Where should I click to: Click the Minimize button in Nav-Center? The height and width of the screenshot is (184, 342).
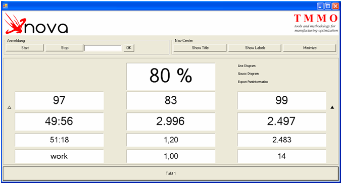coord(310,48)
